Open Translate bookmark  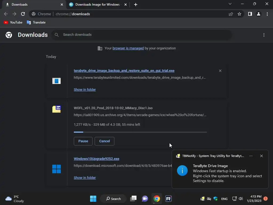[36, 22]
